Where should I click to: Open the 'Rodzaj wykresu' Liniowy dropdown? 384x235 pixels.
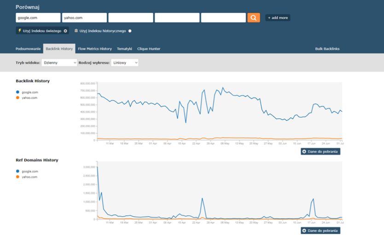[124, 63]
